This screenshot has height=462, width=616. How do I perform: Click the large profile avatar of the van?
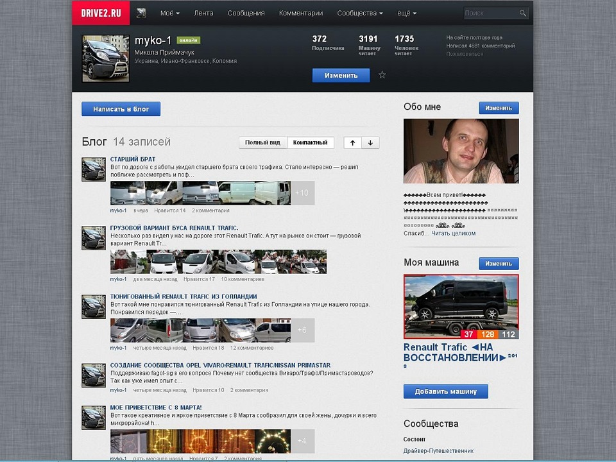click(105, 58)
